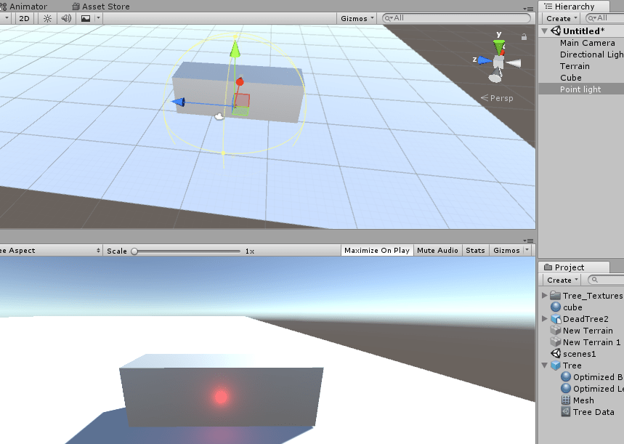This screenshot has height=444, width=624.
Task: Select the cube material sphere icon
Action: (555, 307)
